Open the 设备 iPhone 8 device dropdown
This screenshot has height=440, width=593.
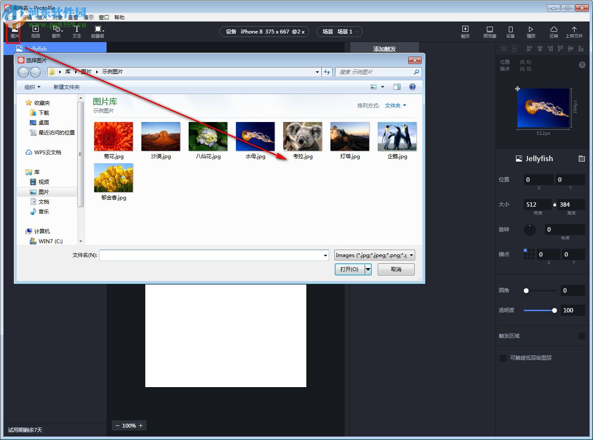coord(265,32)
